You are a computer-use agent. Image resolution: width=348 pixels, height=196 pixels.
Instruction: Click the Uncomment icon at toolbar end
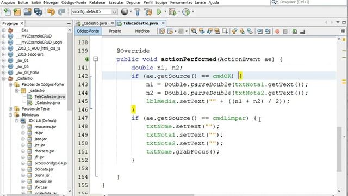[302, 32]
